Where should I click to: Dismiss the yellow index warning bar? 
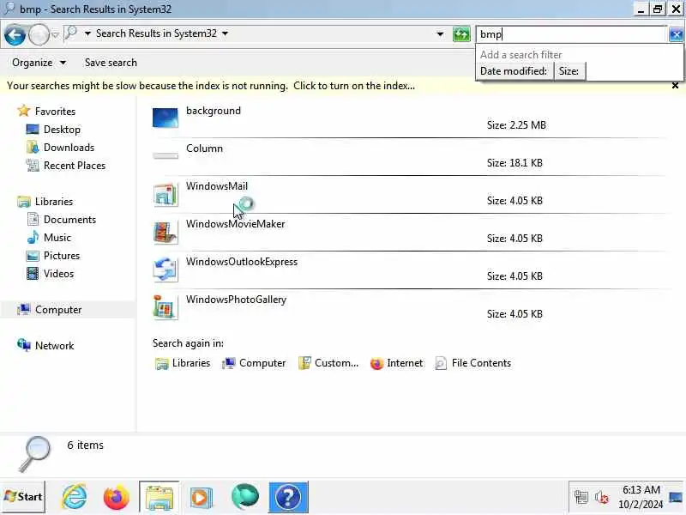coord(675,85)
